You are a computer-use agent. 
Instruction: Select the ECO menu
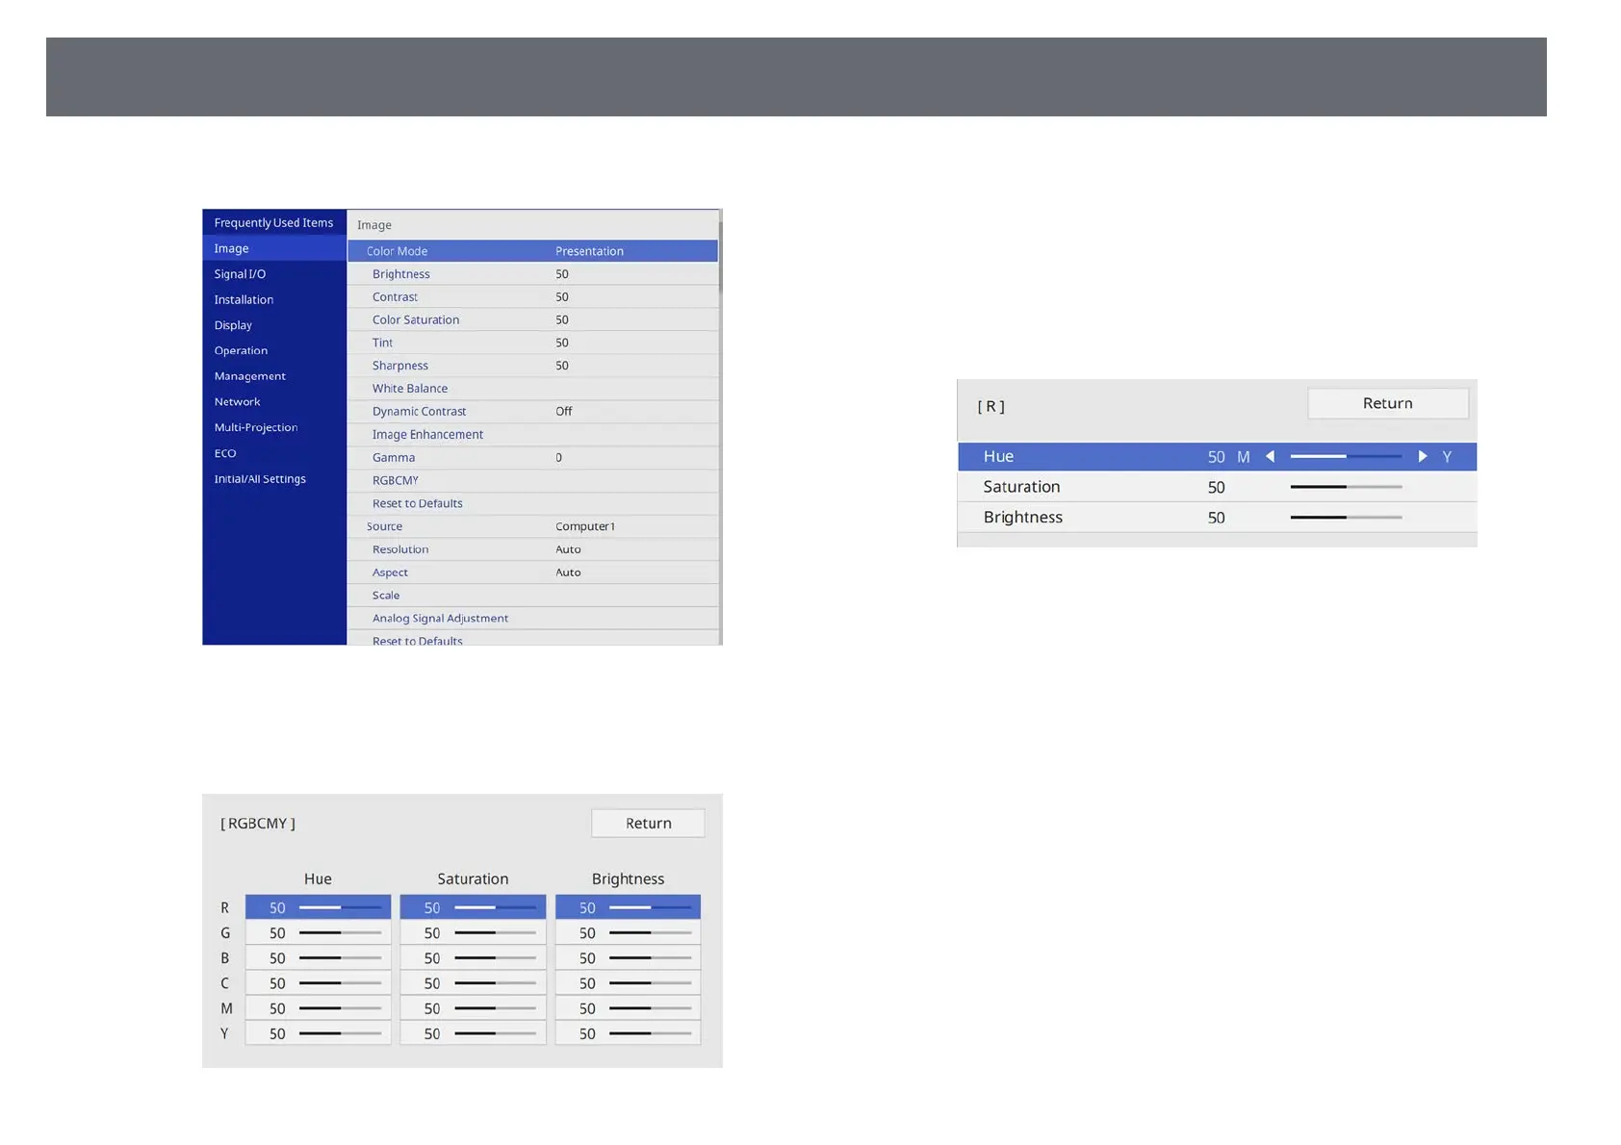[274, 453]
